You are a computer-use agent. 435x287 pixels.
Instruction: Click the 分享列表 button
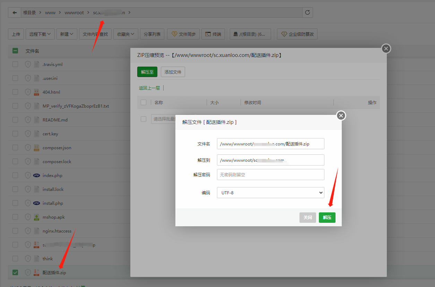click(x=152, y=34)
